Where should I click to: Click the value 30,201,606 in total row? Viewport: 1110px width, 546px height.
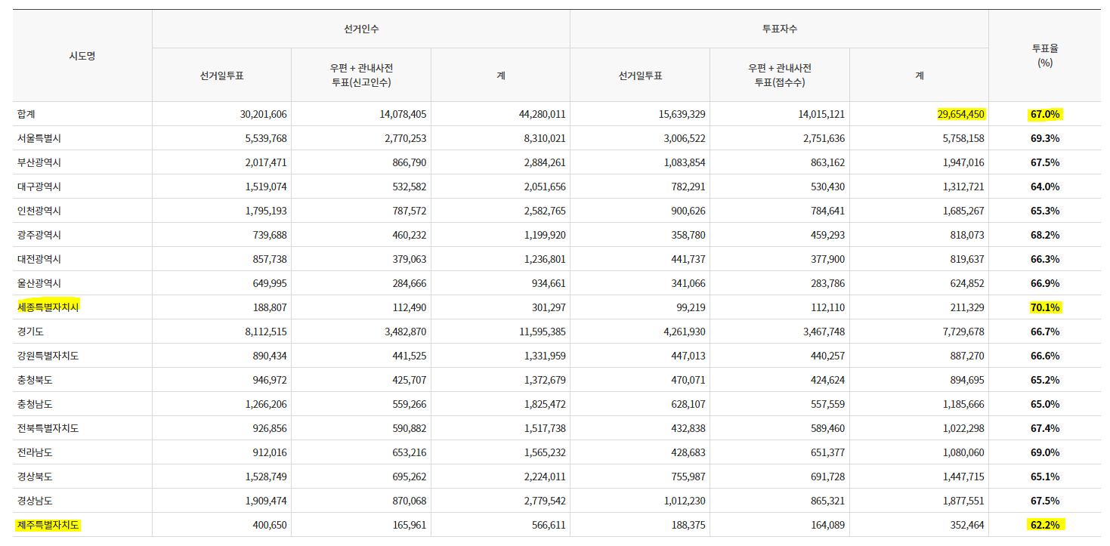coord(264,114)
